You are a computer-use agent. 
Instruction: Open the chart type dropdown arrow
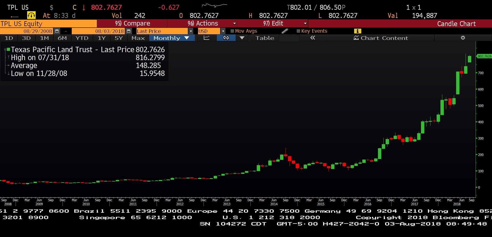(x=242, y=38)
